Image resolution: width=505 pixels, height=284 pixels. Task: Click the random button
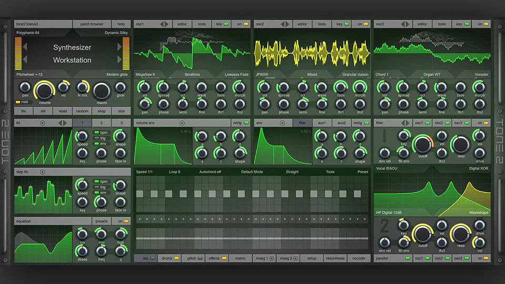tap(82, 111)
